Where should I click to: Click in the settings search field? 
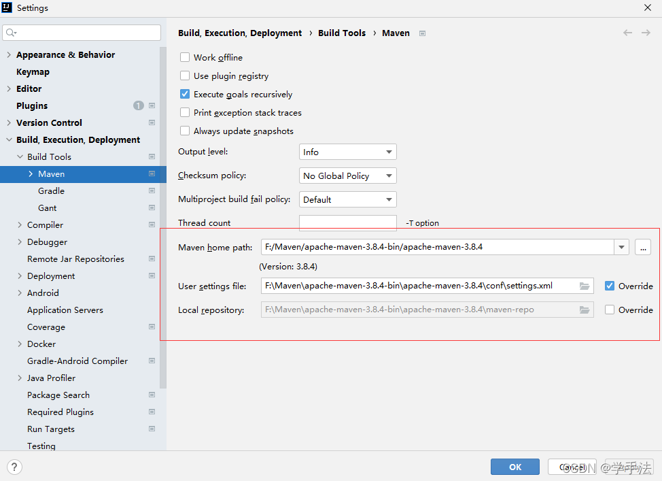(82, 33)
